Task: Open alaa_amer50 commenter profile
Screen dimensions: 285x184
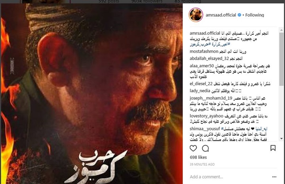Action: point(202,66)
